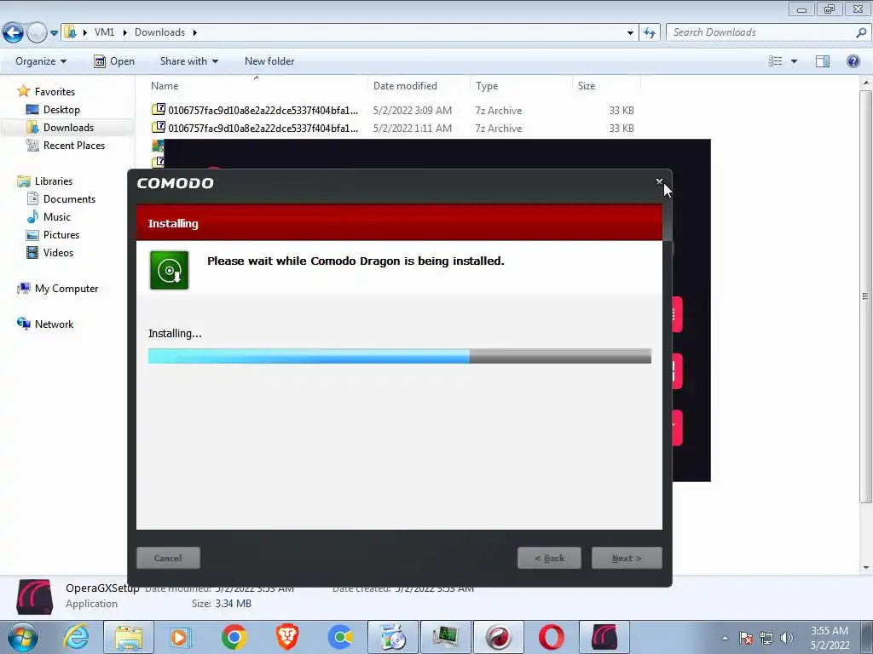Open the address bar history dropdown
Viewport: 873px width, 654px height.
pyautogui.click(x=630, y=33)
